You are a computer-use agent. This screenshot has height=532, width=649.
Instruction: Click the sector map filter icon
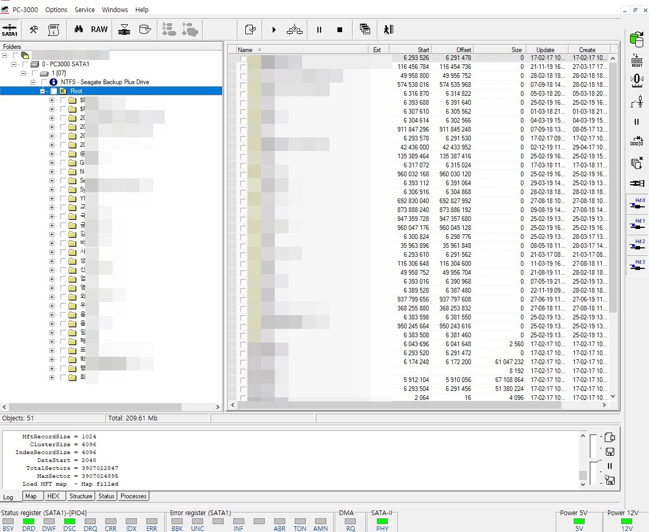tap(124, 29)
